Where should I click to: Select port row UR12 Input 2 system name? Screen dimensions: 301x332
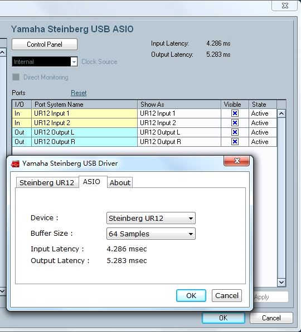[84, 123]
